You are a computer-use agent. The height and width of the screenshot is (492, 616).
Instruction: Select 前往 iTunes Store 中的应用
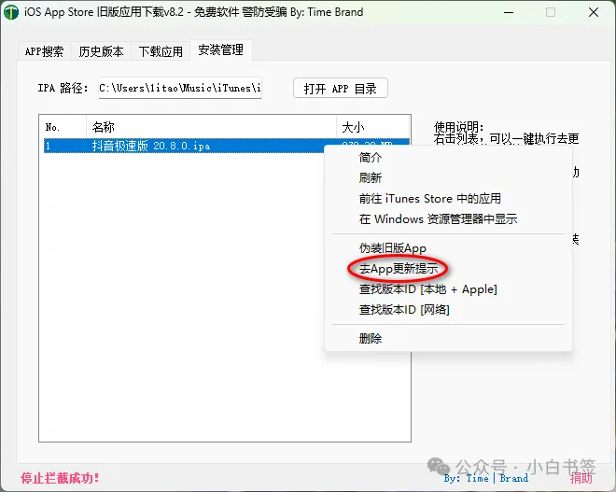point(448,199)
